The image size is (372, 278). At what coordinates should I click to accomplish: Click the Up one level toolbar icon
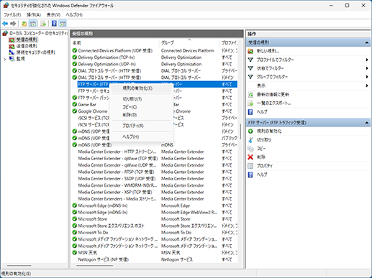pos(24,24)
